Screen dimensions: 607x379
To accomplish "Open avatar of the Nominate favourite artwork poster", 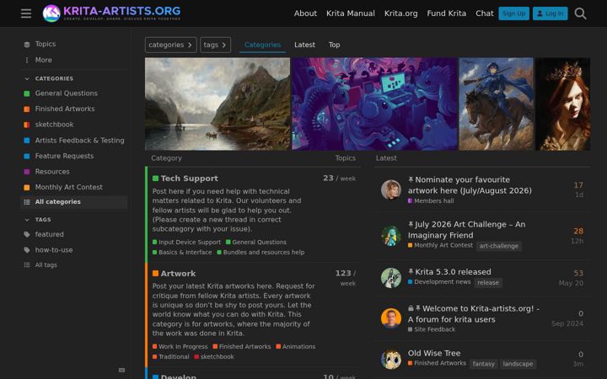I will click(391, 189).
